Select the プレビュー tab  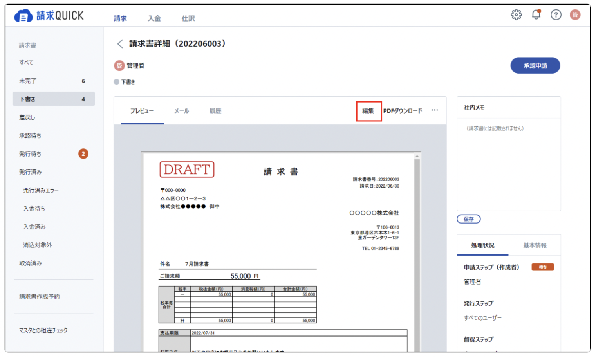point(142,111)
